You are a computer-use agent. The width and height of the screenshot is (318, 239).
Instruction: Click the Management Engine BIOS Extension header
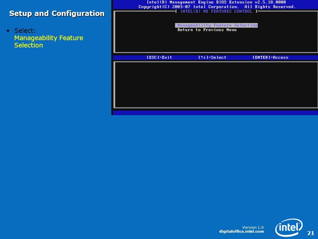click(216, 2)
